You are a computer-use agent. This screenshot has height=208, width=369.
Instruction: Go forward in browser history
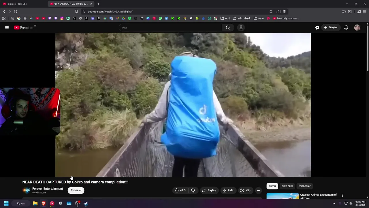pos(10,12)
